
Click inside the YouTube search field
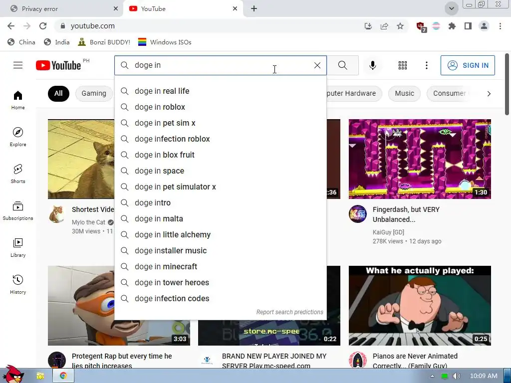tap(221, 65)
